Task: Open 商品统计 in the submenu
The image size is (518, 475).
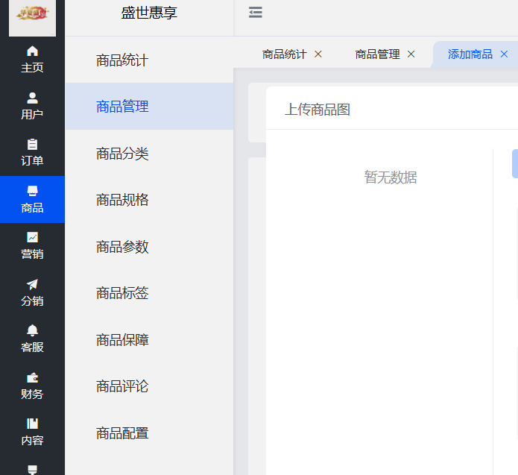Action: (x=149, y=60)
